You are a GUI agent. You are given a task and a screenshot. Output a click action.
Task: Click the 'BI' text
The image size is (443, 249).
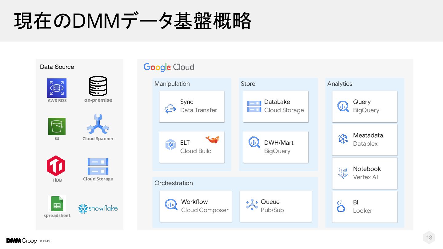[356, 202]
